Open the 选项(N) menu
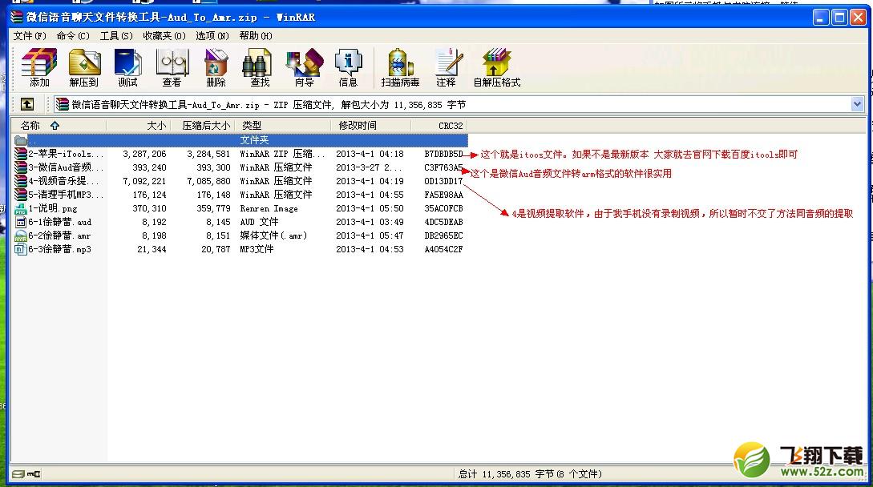The width and height of the screenshot is (873, 487). click(x=212, y=35)
